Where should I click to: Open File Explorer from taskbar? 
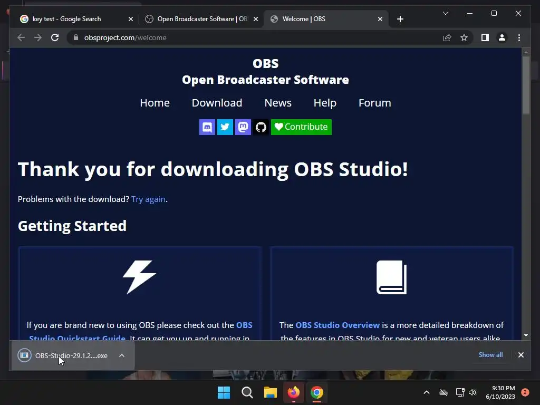271,392
